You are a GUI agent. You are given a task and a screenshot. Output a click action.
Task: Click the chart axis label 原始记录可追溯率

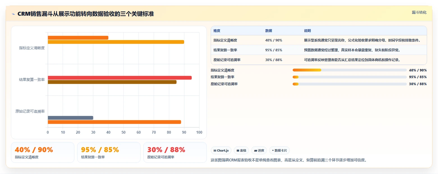30,111
